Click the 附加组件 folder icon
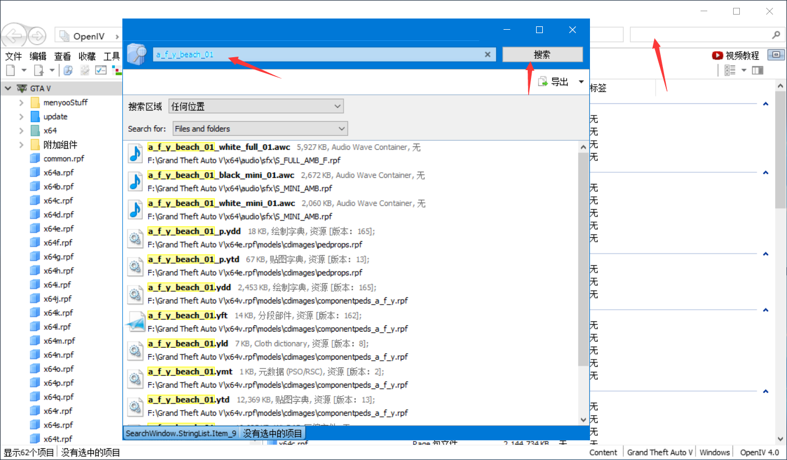The image size is (787, 460). [x=35, y=145]
